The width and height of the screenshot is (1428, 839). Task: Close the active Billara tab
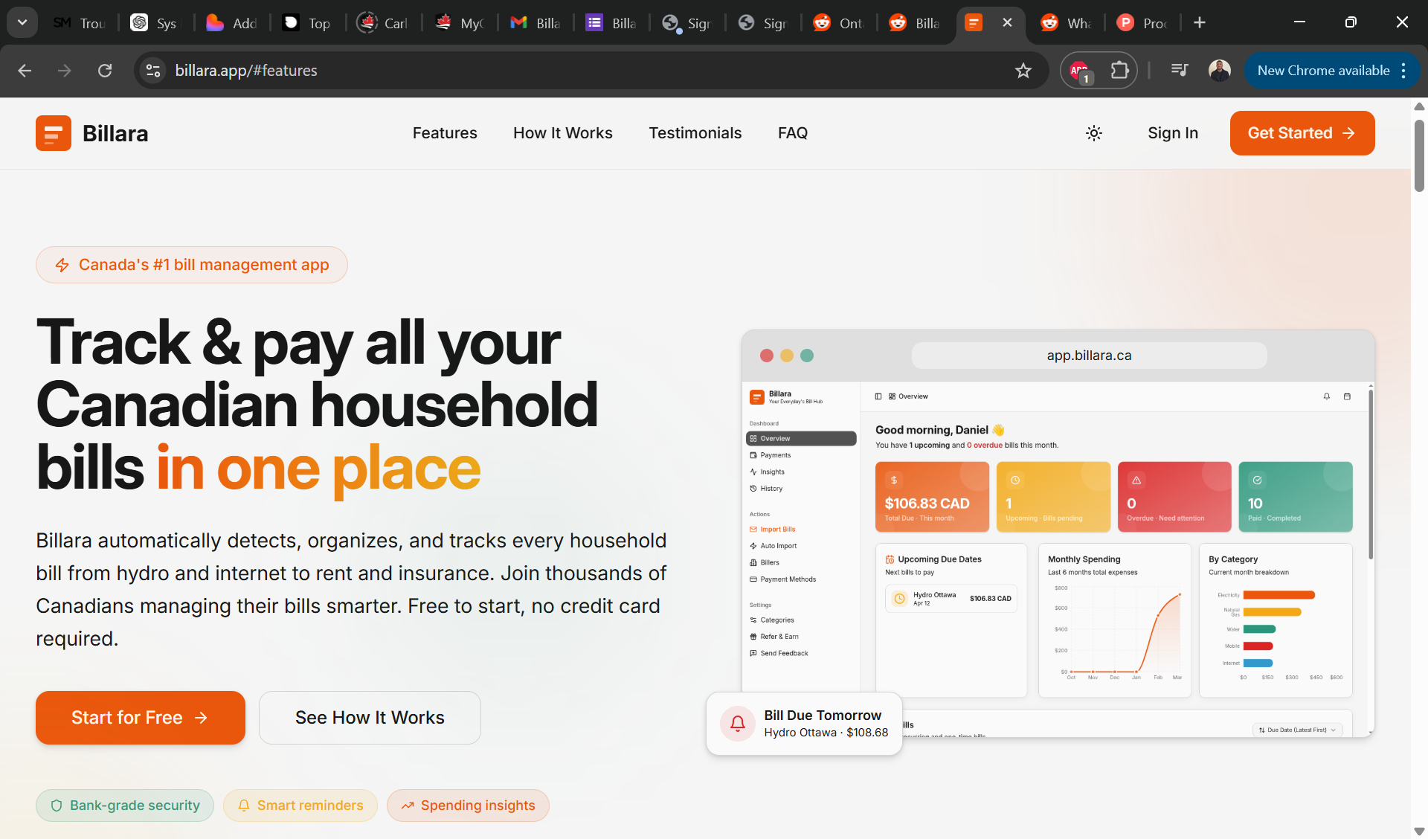pos(1007,22)
